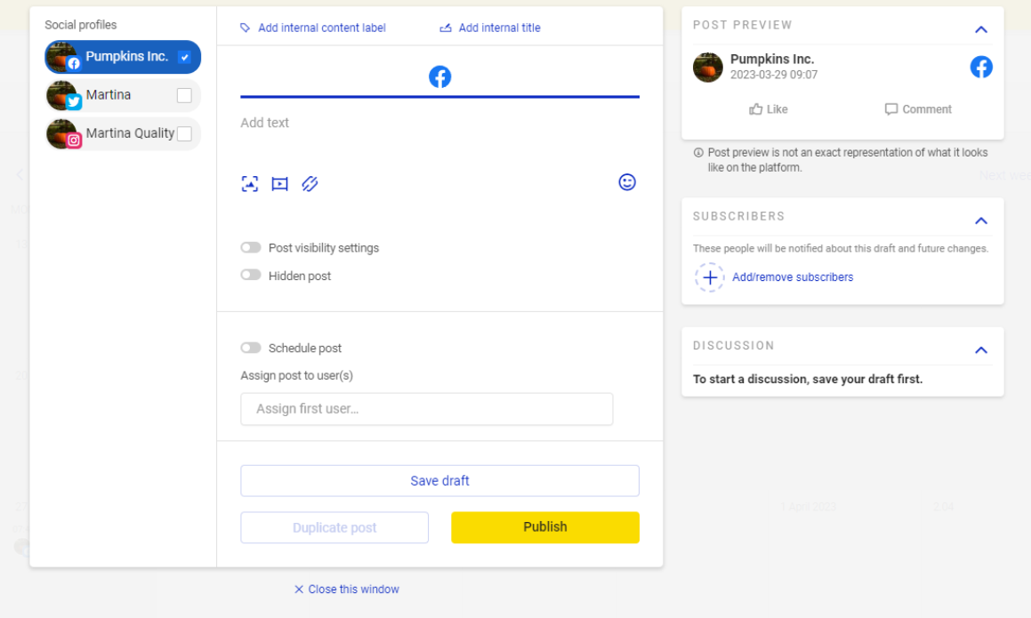Screen dimensions: 1031x618
Task: Open the emoji picker
Action: pyautogui.click(x=627, y=182)
